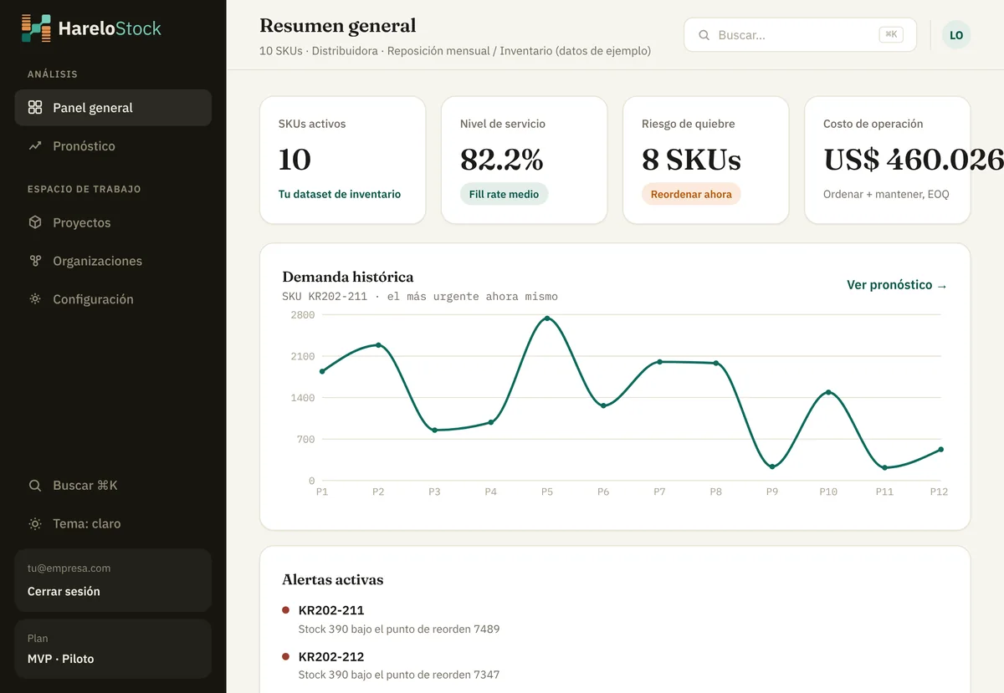This screenshot has width=1004, height=693.
Task: Click the Organizaciones icon in the sidebar
Action: click(35, 261)
